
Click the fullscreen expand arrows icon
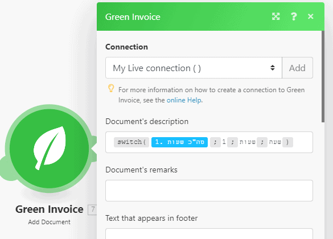point(276,17)
